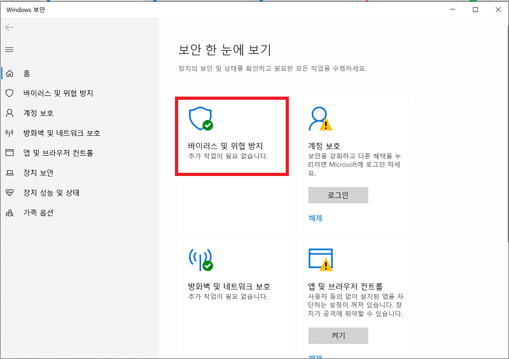Open 바이러스 및 위협 방지 from the sidebar
509x359 pixels.
(x=58, y=93)
